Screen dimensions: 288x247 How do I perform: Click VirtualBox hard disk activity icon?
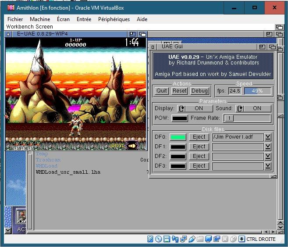pos(150,239)
